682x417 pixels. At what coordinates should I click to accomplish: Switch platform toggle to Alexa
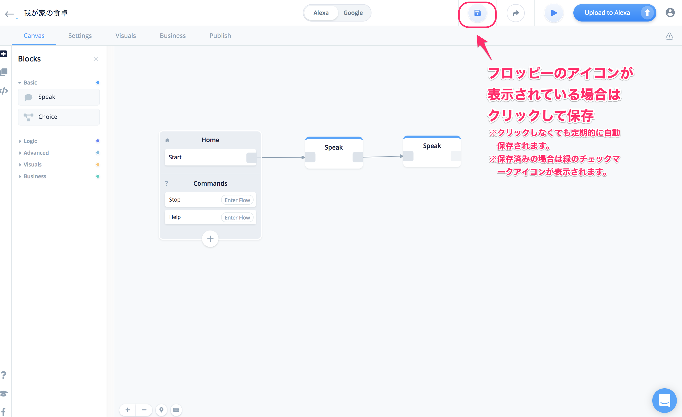321,13
